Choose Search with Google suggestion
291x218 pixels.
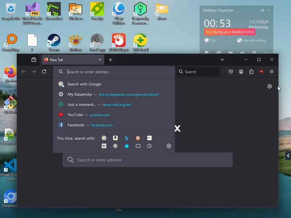114,84
